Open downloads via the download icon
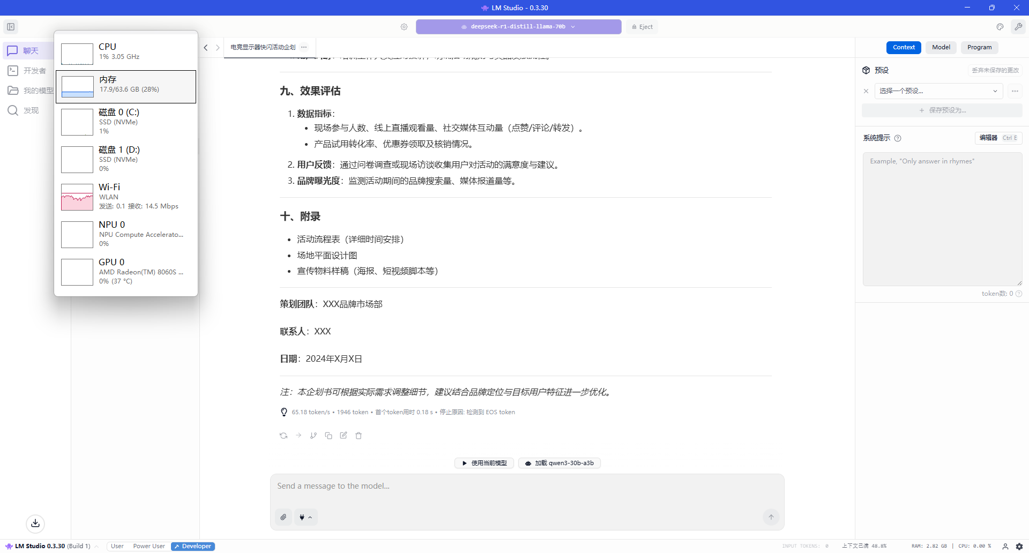1029x553 pixels. [x=35, y=523]
